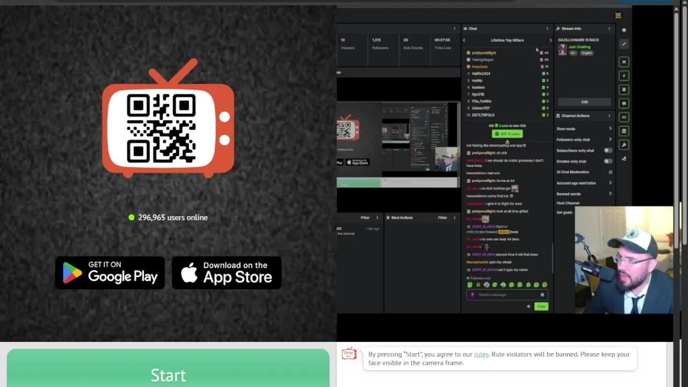Open chat settings gear icon

click(x=528, y=306)
